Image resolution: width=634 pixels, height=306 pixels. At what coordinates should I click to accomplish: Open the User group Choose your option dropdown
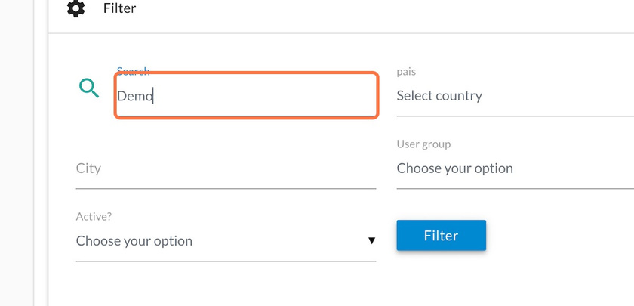515,168
